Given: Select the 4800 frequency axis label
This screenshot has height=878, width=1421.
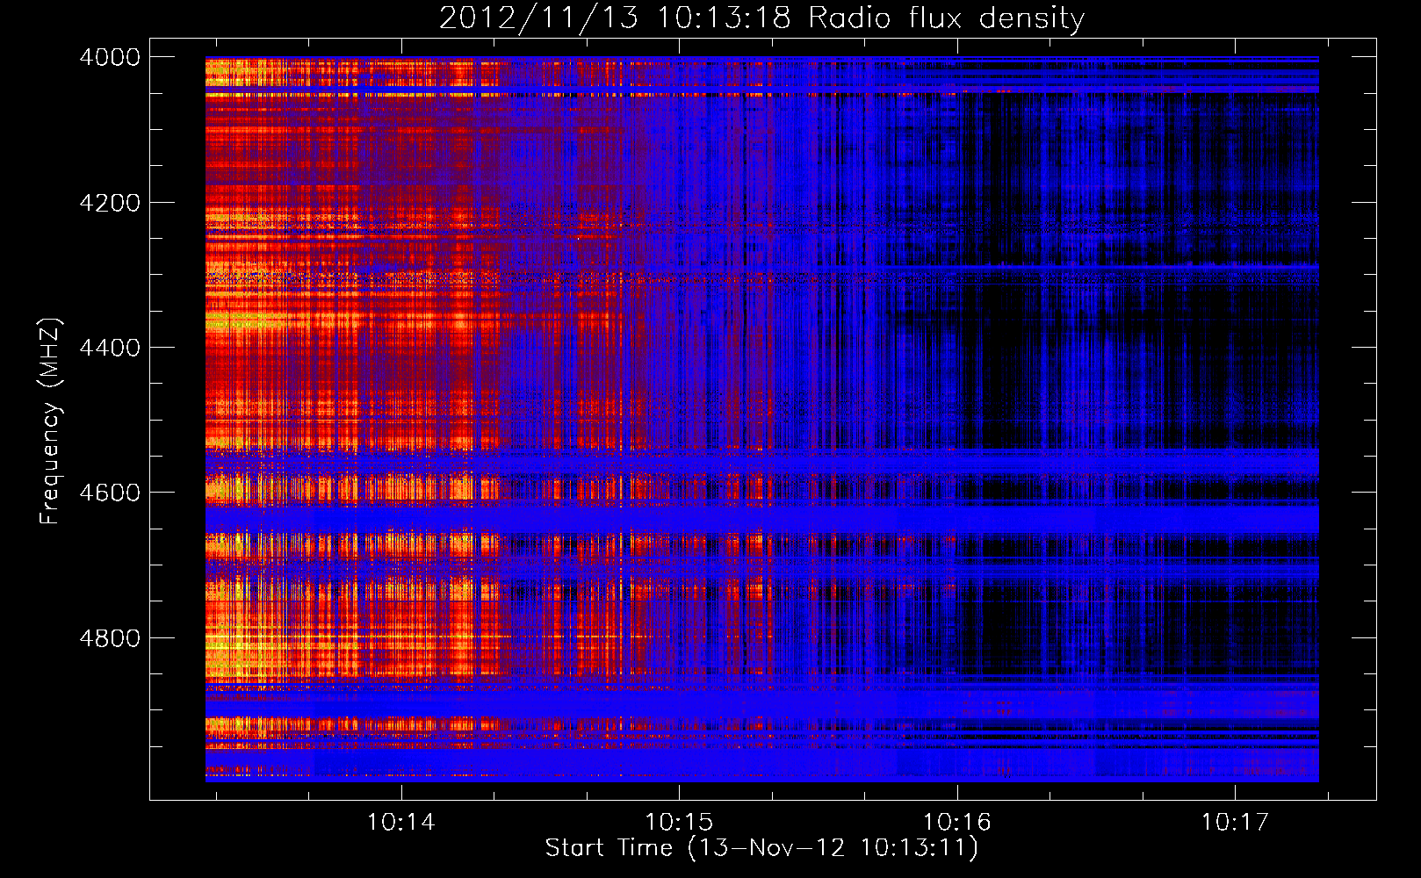Looking at the screenshot, I should click(x=110, y=638).
